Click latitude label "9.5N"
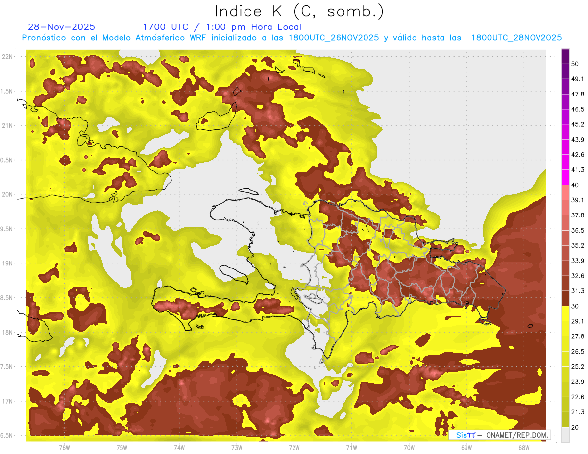 [x=7, y=229]
